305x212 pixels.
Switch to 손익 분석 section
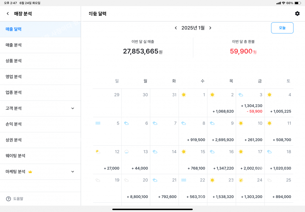(x=14, y=124)
